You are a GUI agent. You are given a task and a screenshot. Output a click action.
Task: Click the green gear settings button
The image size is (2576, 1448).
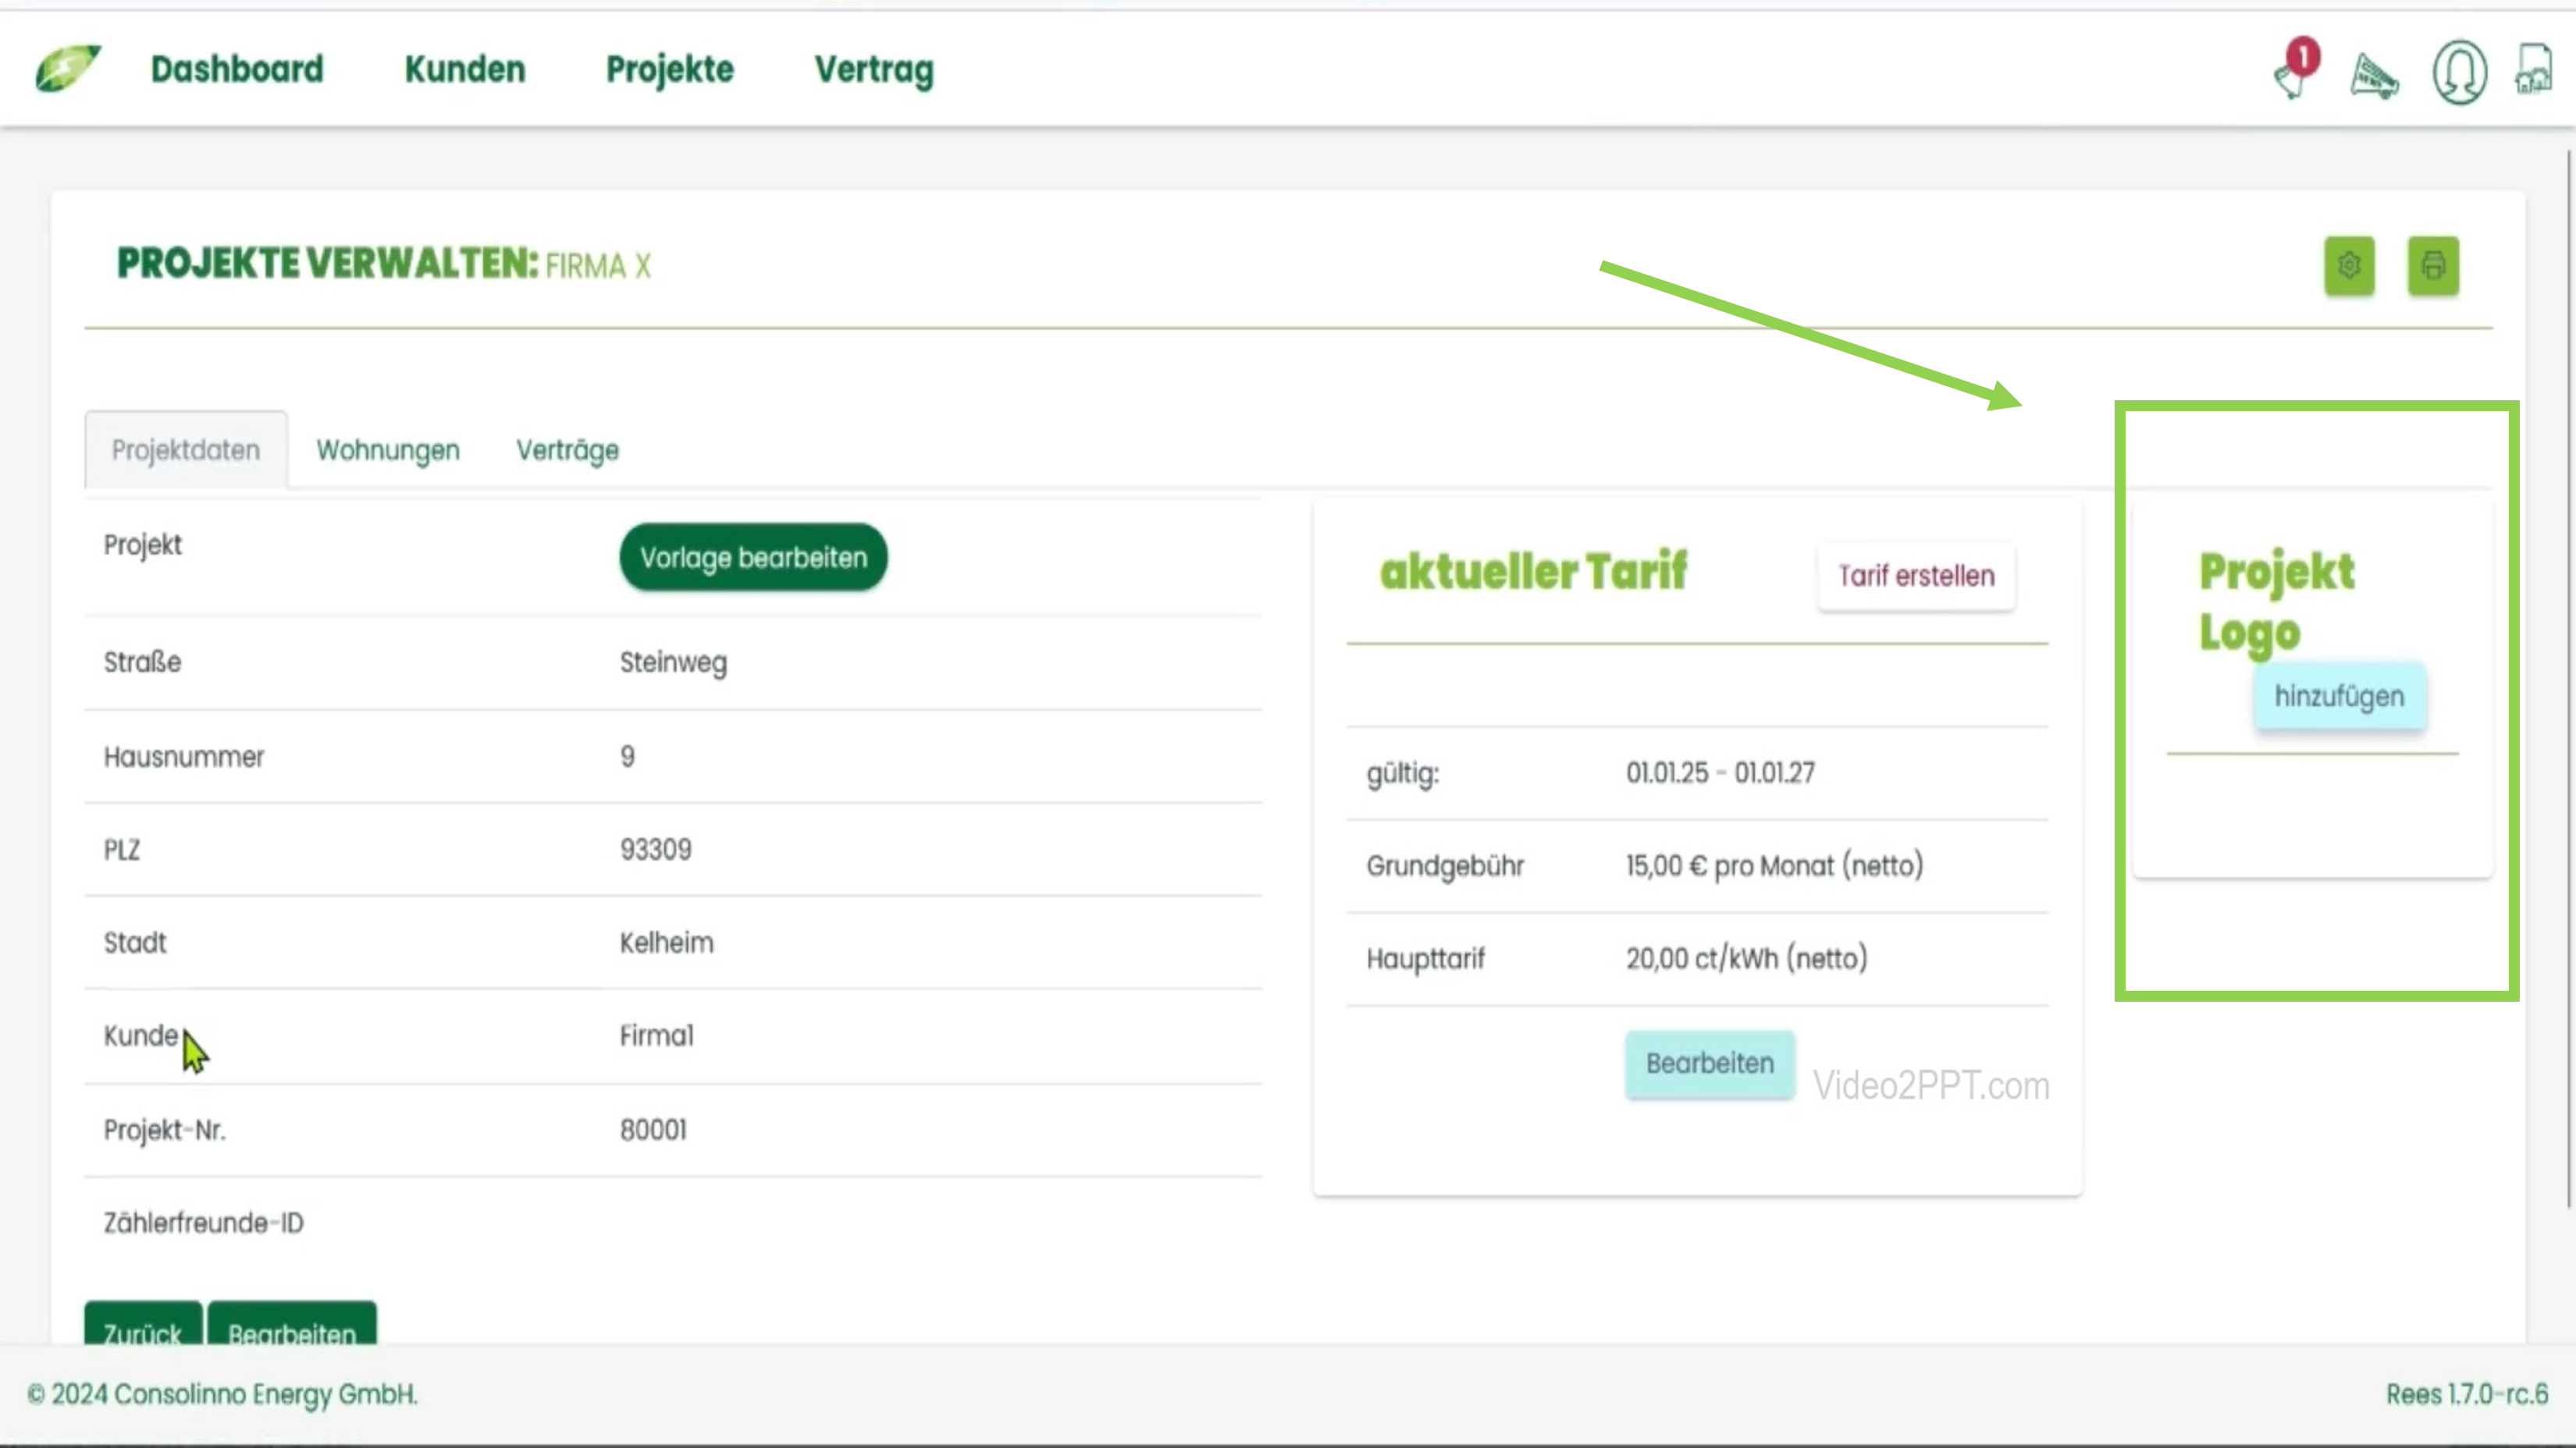click(2349, 266)
